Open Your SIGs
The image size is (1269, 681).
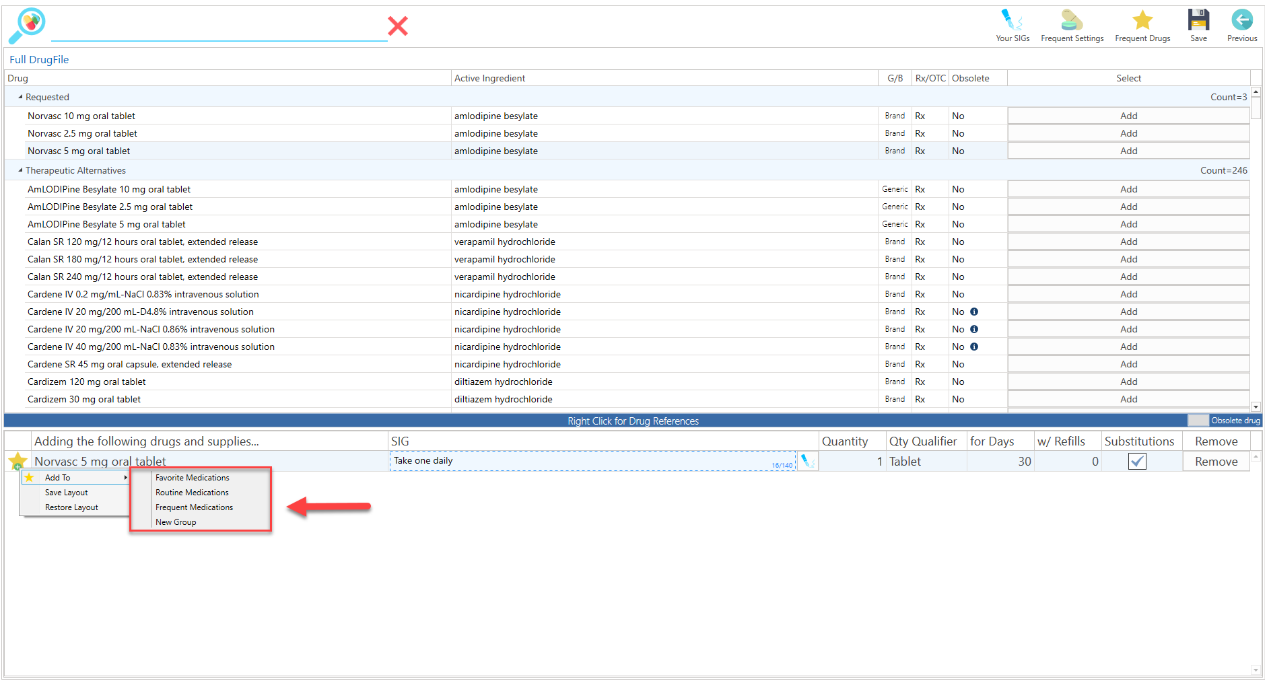[1013, 26]
